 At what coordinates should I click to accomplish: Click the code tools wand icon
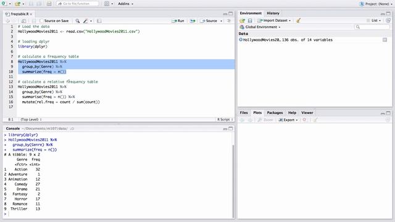[x=86, y=21]
